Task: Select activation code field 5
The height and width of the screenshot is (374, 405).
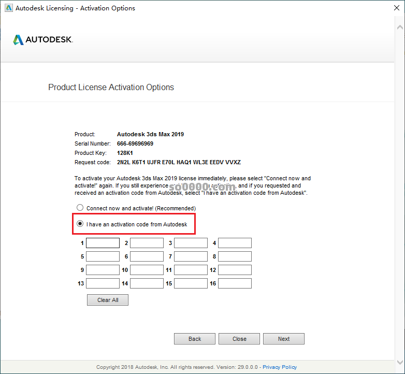Action: click(x=103, y=256)
